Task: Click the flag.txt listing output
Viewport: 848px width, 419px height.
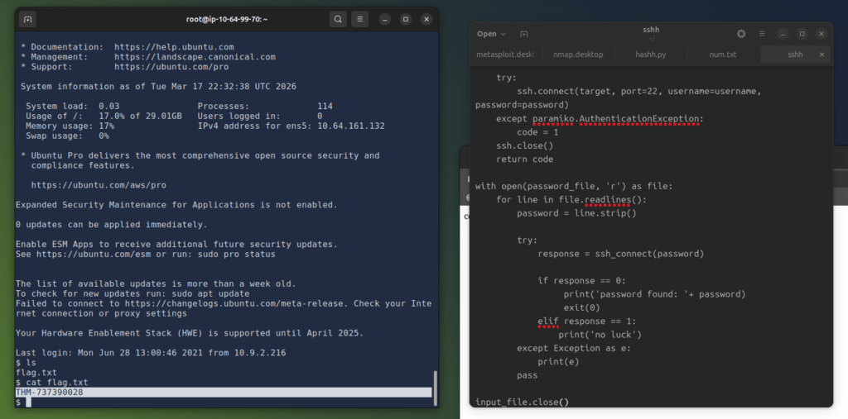Action: [x=36, y=373]
